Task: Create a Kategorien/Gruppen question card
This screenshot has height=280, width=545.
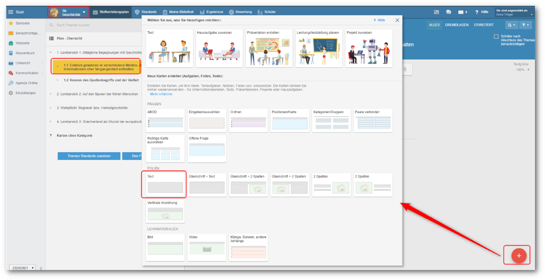Action: tap(332, 120)
